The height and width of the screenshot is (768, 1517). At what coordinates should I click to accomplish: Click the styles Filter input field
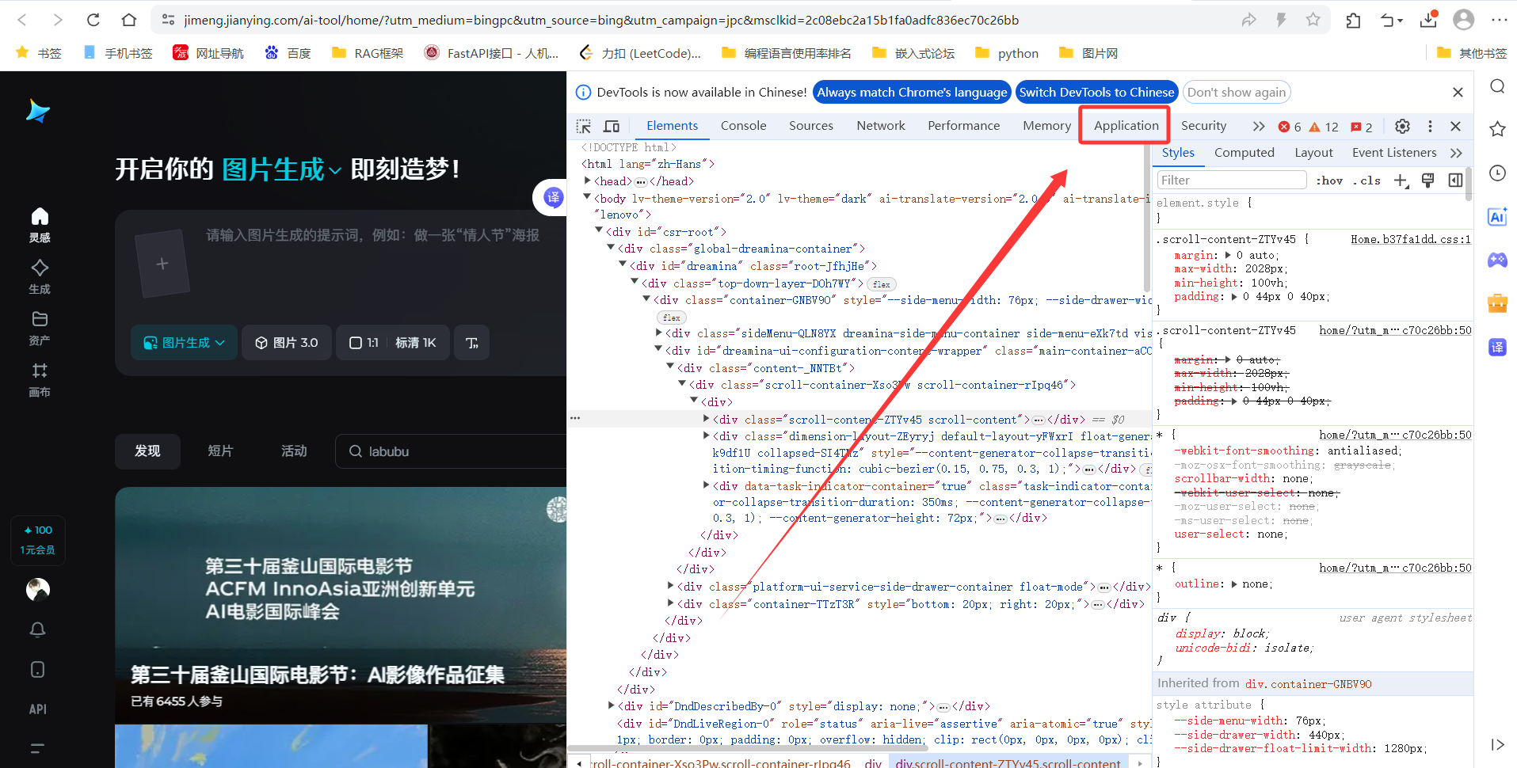pyautogui.click(x=1231, y=180)
